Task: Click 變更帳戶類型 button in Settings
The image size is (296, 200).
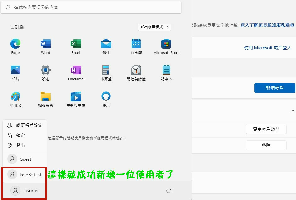Action: [266, 129]
